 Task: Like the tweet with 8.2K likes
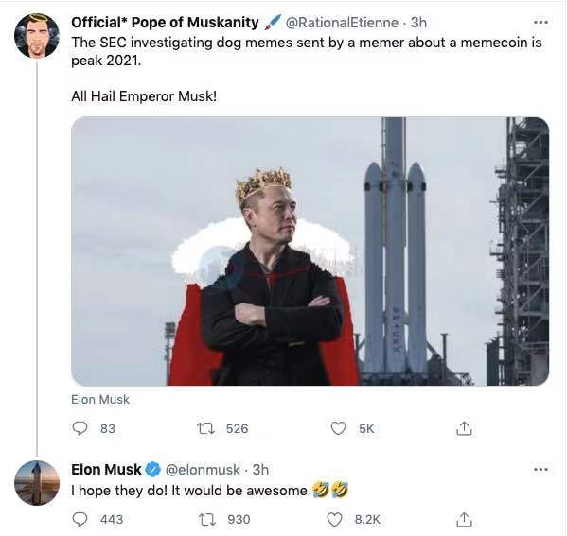coord(334,519)
